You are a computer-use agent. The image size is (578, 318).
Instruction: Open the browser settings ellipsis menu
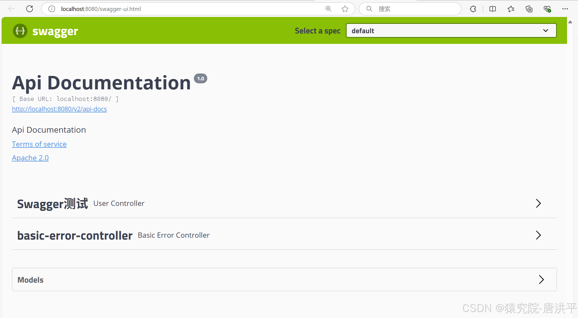[565, 9]
